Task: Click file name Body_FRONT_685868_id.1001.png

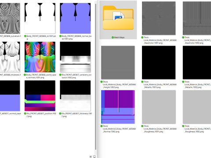Action: click(41, 37)
